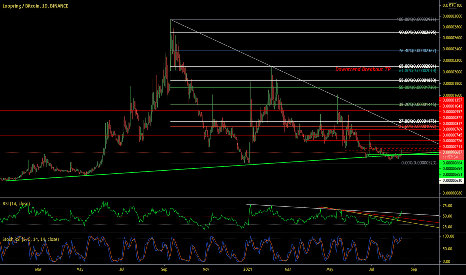466x275 pixels.
Task: Select the 90.00%(0.00002695) Fibonacci label
Action: click(418, 32)
